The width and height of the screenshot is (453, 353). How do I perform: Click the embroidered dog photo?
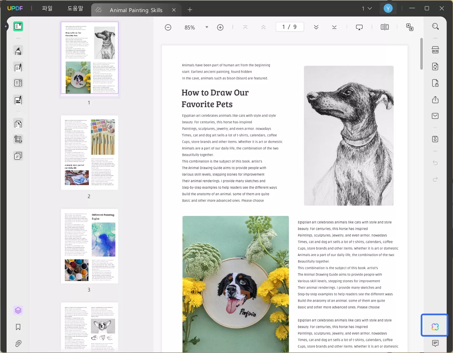[236, 284]
